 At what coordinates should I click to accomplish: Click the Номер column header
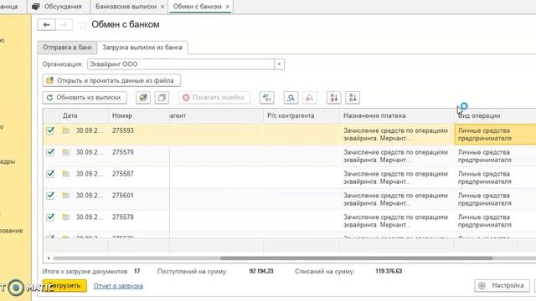click(x=139, y=115)
